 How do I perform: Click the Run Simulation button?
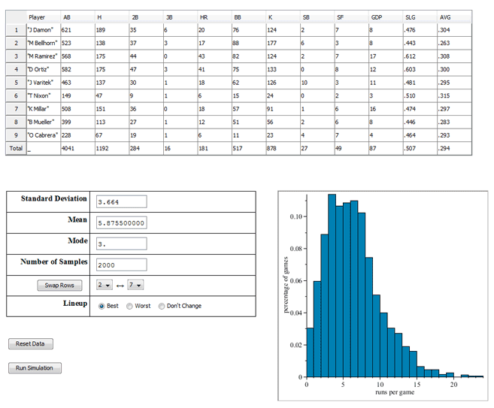click(x=35, y=368)
